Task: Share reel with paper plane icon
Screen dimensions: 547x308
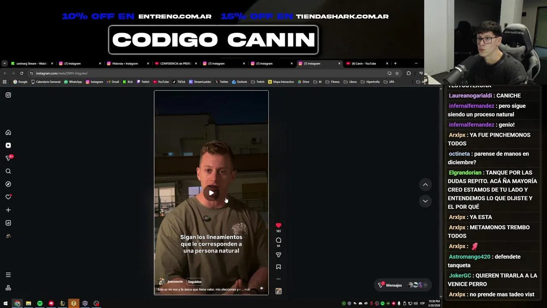Action: coord(278,255)
